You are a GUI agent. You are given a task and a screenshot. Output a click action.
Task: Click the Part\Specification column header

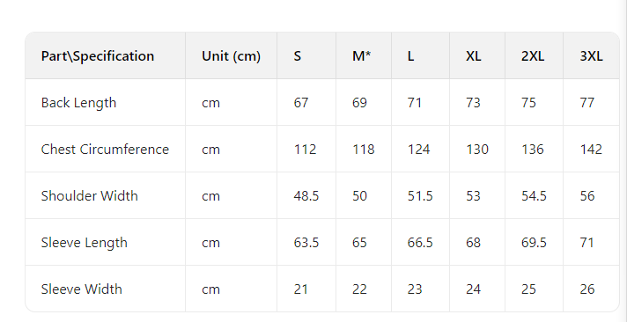(x=98, y=56)
